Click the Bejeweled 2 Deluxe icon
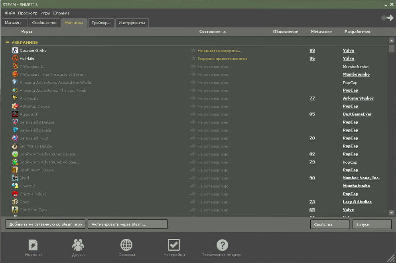The height and width of the screenshot is (263, 396). point(15,122)
